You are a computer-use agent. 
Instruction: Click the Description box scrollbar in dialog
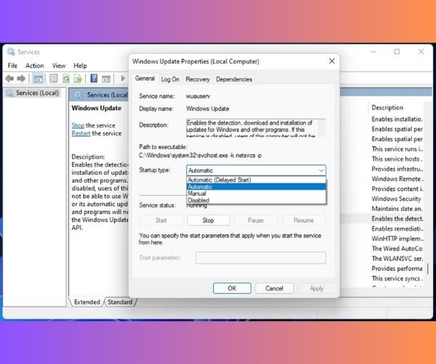pos(321,128)
